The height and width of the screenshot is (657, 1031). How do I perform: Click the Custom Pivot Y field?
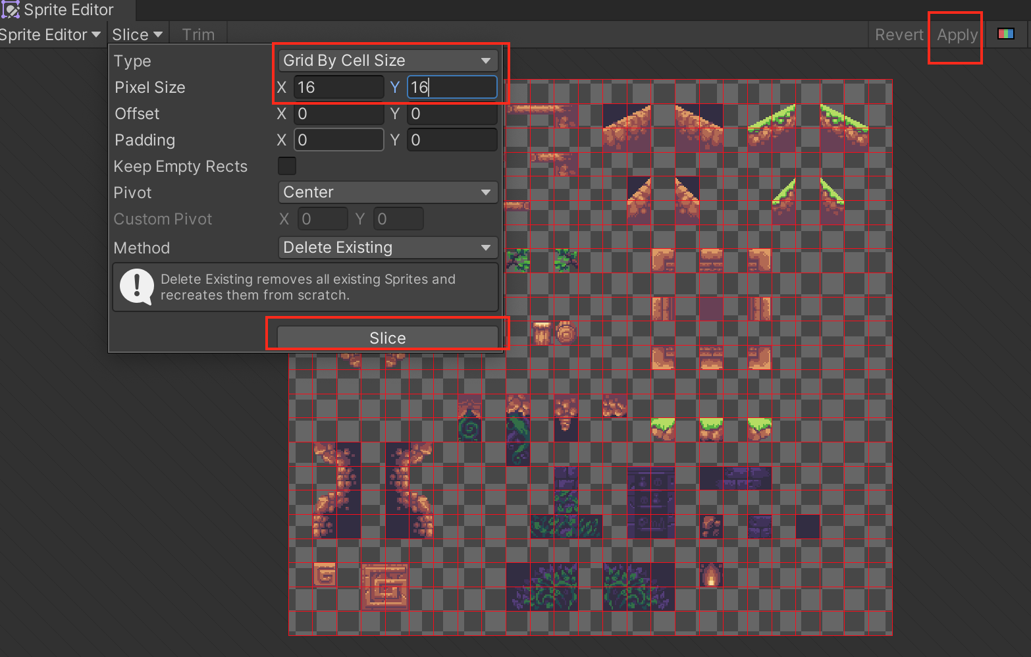[398, 219]
